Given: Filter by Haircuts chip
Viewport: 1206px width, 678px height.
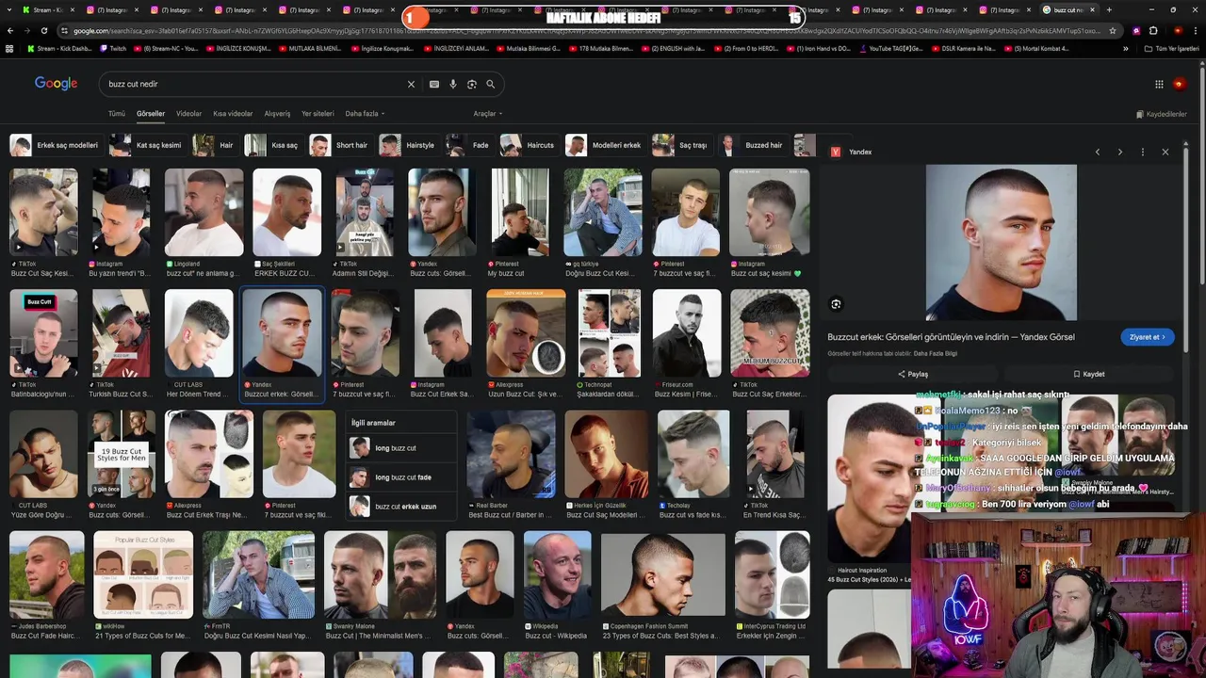Looking at the screenshot, I should coord(529,145).
